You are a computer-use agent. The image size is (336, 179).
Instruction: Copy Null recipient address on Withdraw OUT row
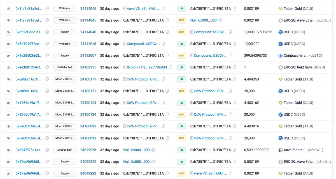(220, 20)
